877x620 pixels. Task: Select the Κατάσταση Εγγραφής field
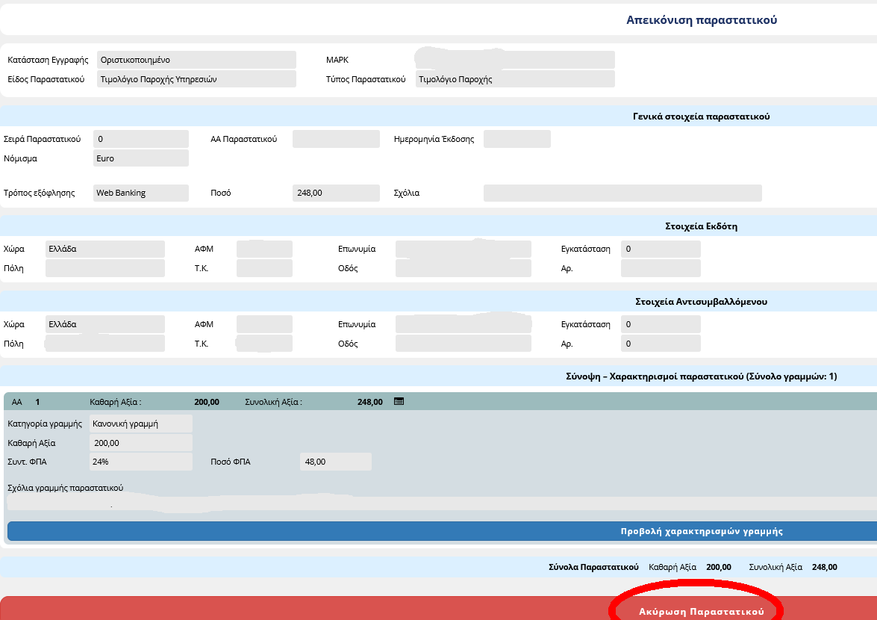pyautogui.click(x=196, y=60)
